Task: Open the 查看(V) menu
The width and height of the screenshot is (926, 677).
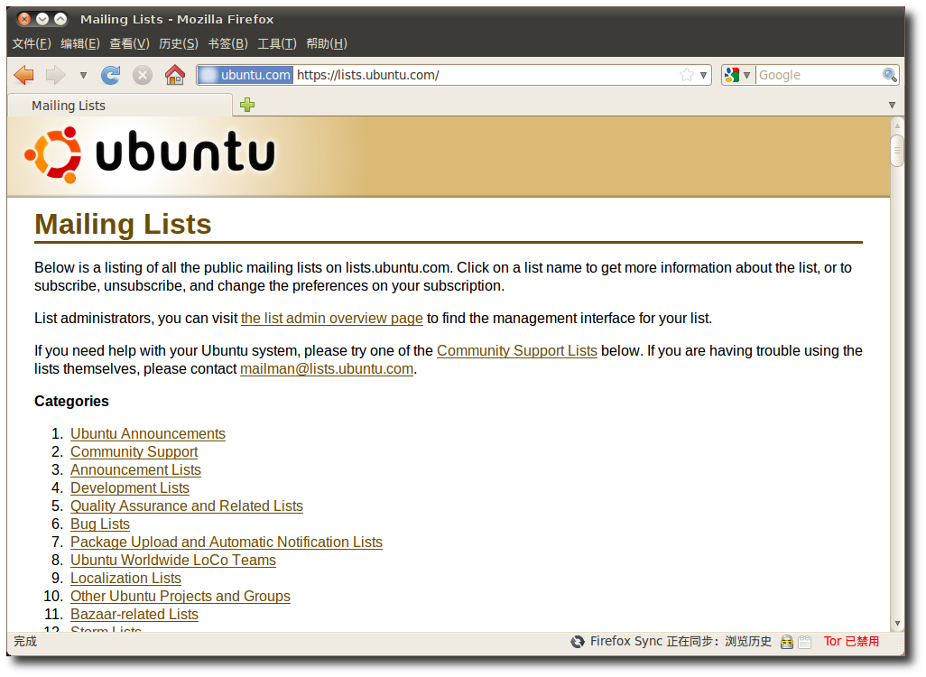Action: coord(129,43)
